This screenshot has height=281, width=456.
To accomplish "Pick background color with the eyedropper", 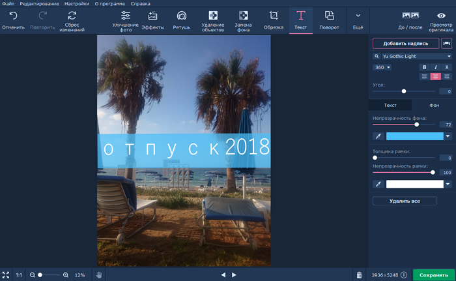I will (x=377, y=136).
